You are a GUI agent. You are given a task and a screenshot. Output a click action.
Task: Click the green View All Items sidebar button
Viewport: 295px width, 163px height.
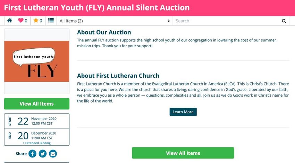(37, 104)
